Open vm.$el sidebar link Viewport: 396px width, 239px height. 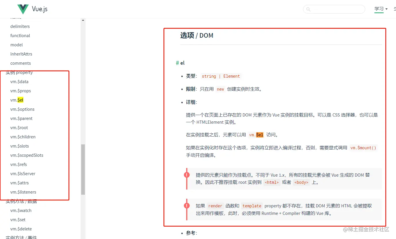click(x=17, y=100)
